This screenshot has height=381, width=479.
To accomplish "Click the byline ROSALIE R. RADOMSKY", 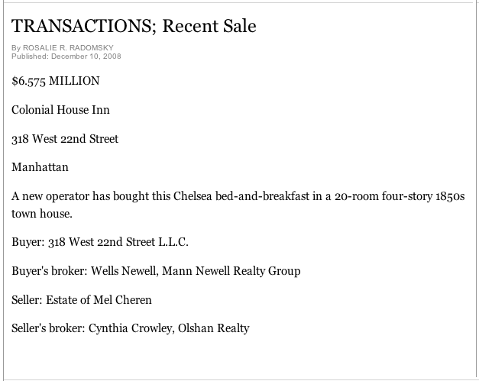I will pyautogui.click(x=68, y=48).
